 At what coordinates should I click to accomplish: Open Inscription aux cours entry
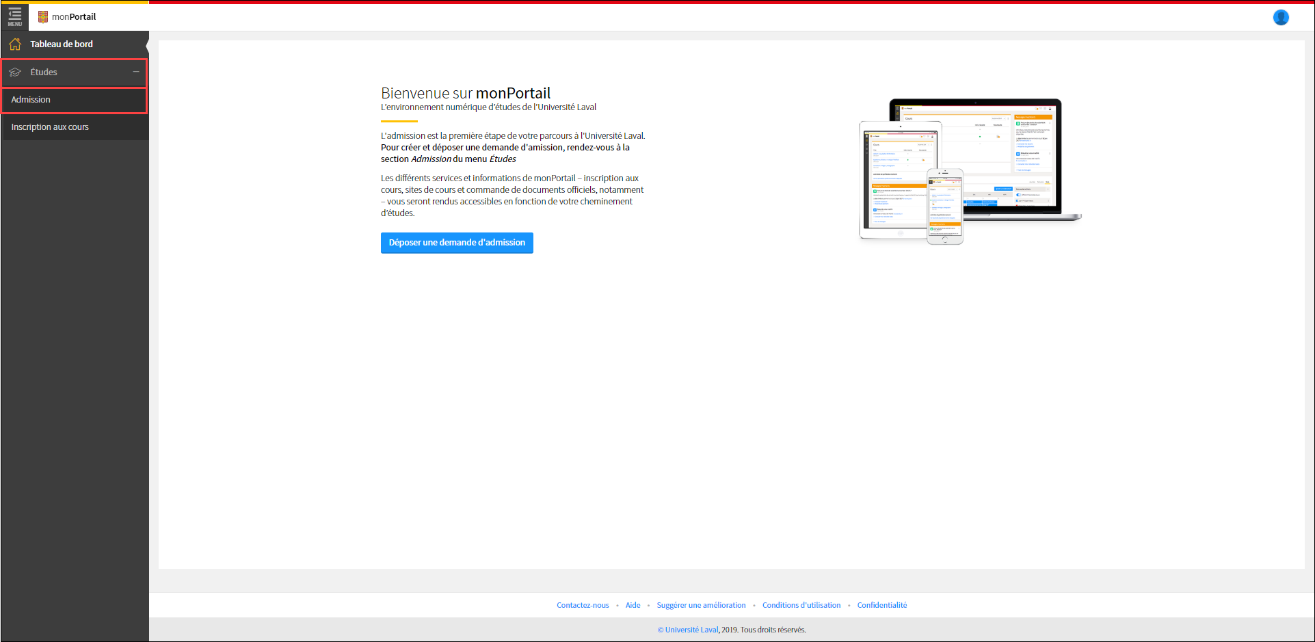pyautogui.click(x=75, y=127)
